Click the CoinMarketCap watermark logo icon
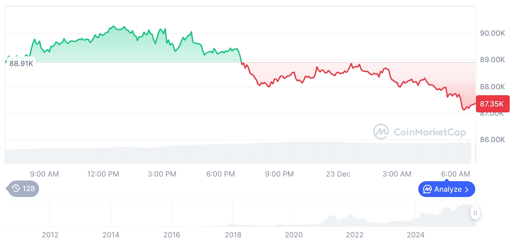 [381, 132]
